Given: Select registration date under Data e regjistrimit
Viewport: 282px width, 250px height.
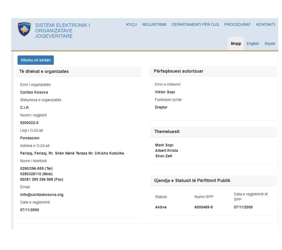Looking at the screenshot, I should click(x=29, y=210).
